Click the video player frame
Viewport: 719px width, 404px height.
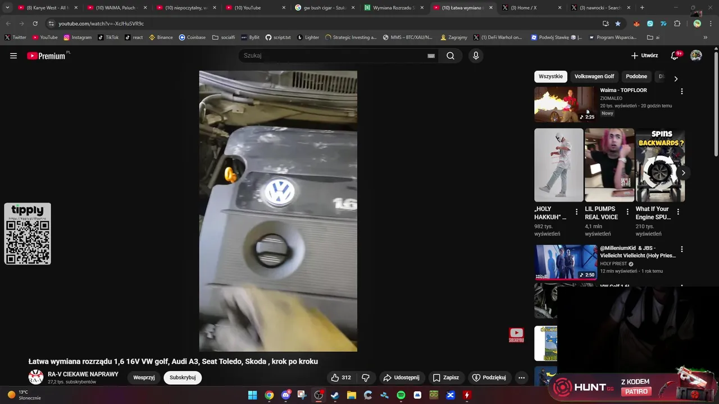coord(278,211)
